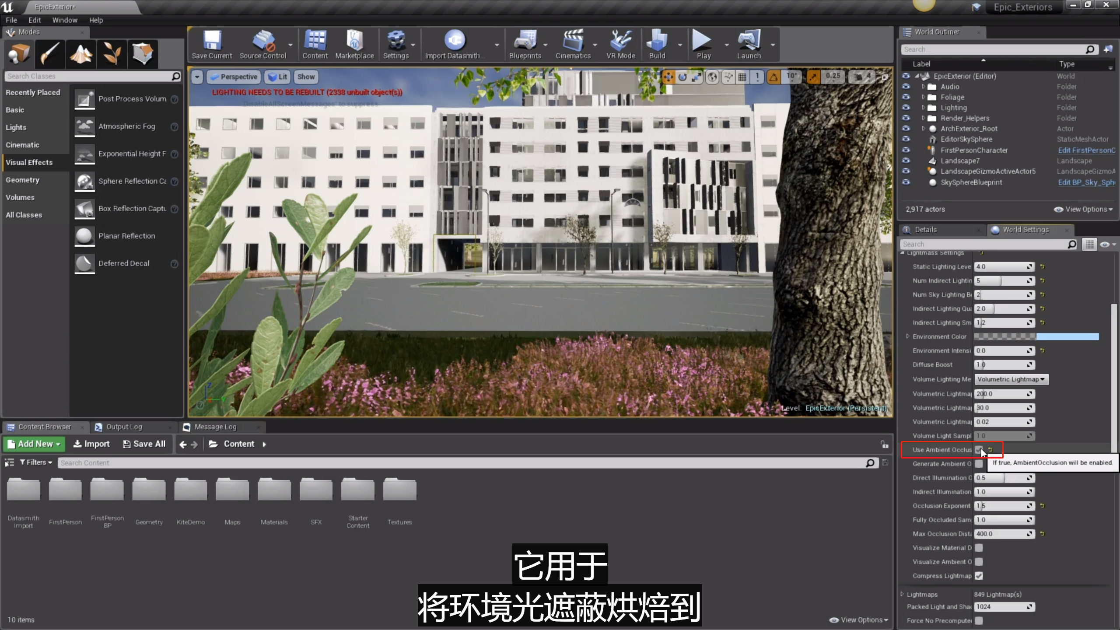Open the Volume Lighting Method dropdown
This screenshot has width=1120, height=630.
click(x=1011, y=379)
